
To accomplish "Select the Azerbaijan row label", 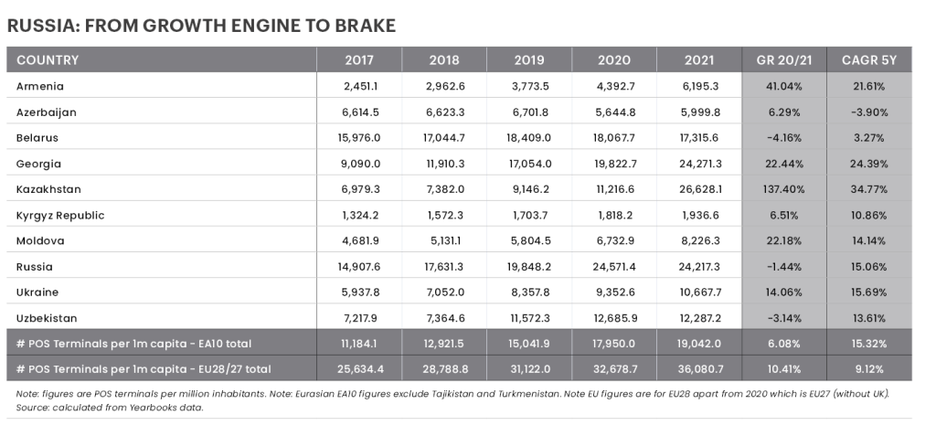I will tap(46, 112).
